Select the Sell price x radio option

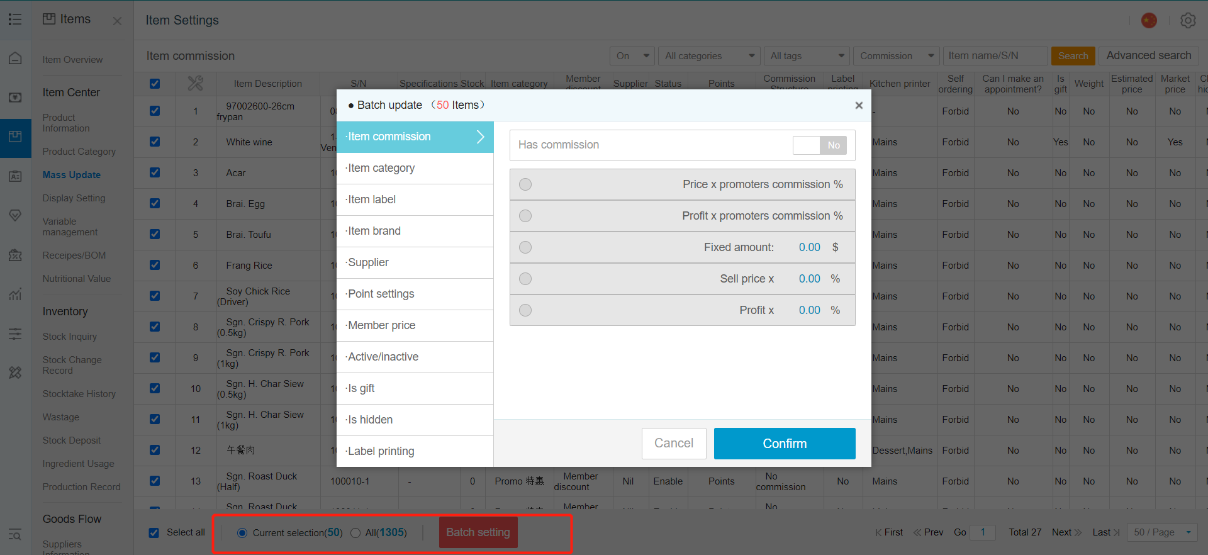coord(525,279)
